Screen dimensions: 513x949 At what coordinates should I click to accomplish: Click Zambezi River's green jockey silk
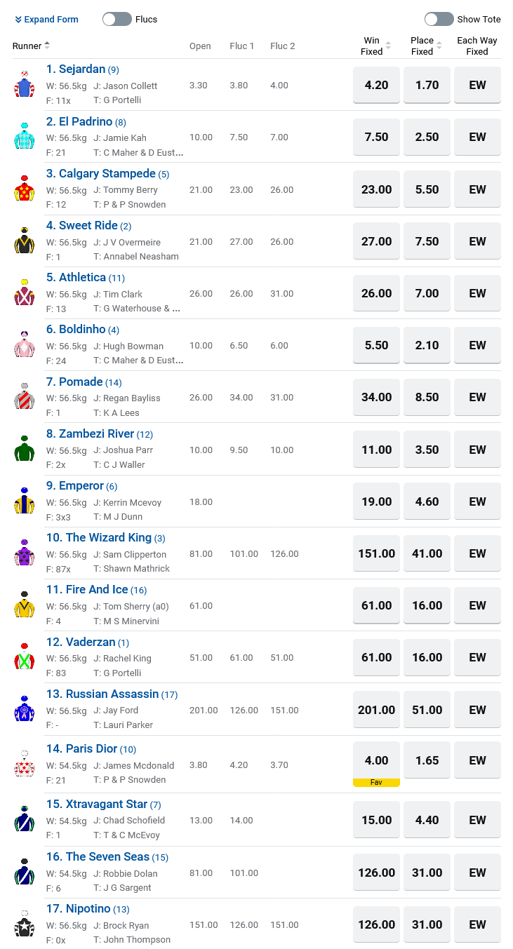coord(25,449)
